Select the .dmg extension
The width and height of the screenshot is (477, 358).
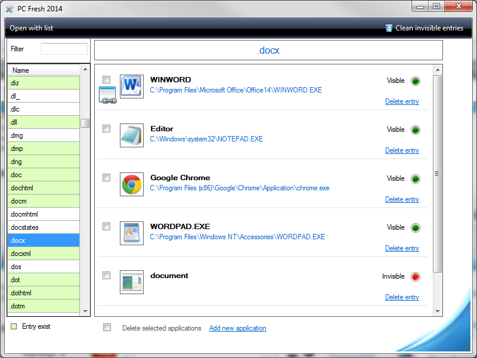44,135
